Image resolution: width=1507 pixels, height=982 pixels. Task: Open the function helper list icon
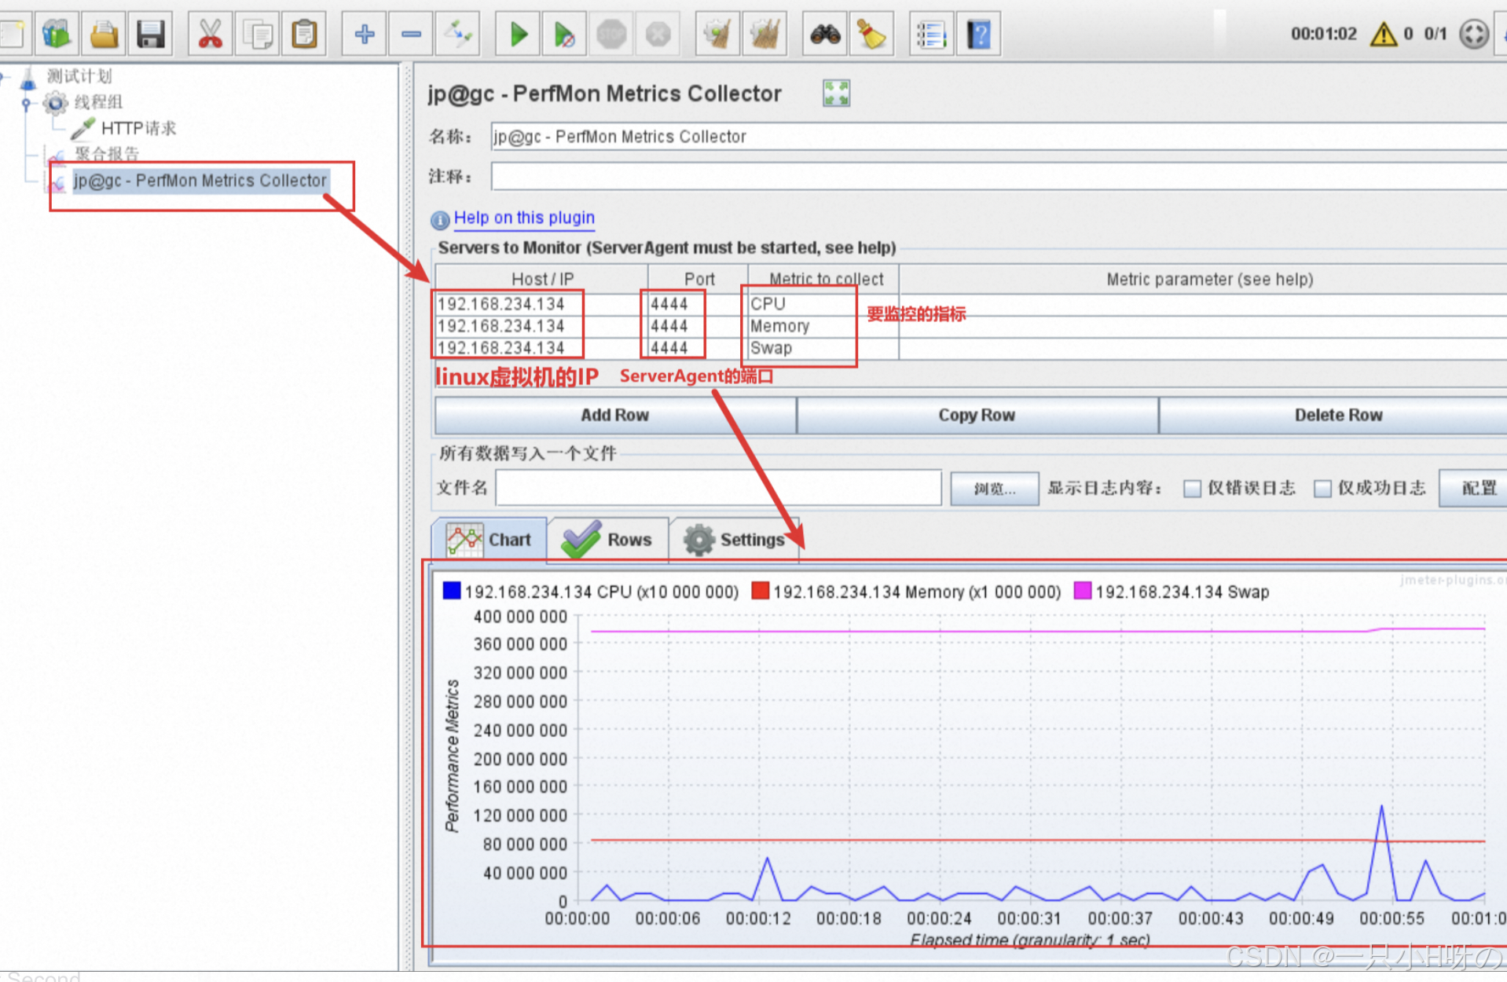click(x=931, y=34)
